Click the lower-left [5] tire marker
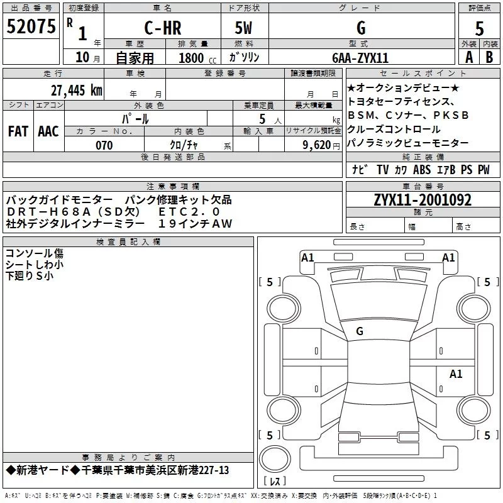Image resolution: width=503 pixels, height=503 pixels. point(270,435)
